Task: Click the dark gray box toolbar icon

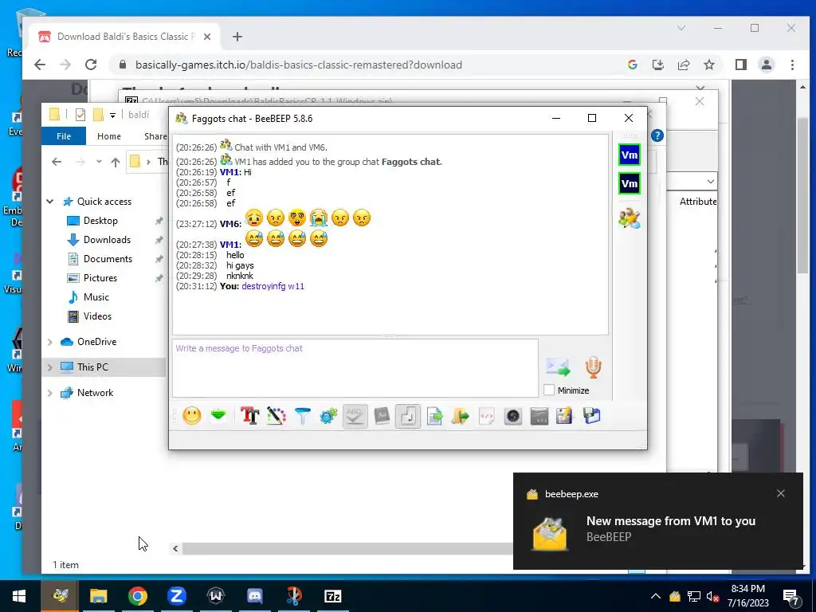Action: point(539,416)
